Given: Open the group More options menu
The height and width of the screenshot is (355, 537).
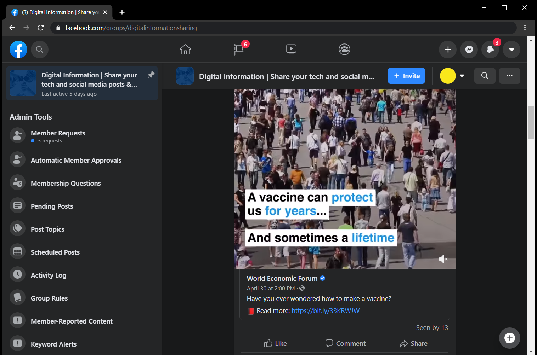Looking at the screenshot, I should [x=510, y=76].
